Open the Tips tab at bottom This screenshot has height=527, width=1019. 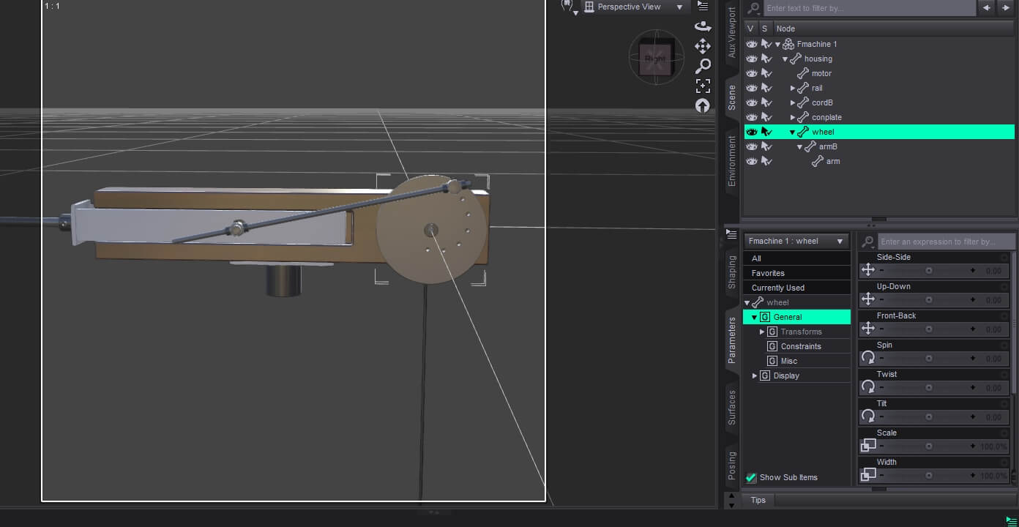click(758, 500)
